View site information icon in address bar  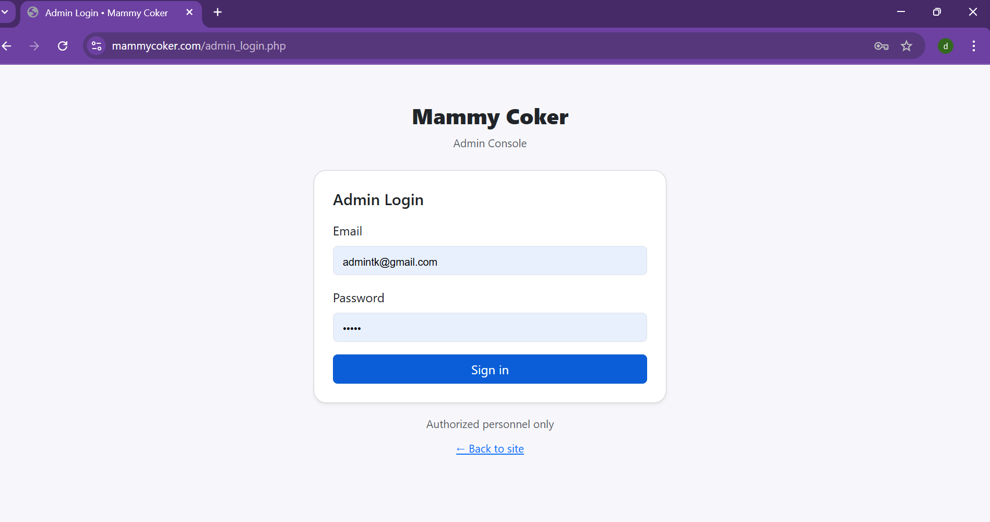[97, 46]
